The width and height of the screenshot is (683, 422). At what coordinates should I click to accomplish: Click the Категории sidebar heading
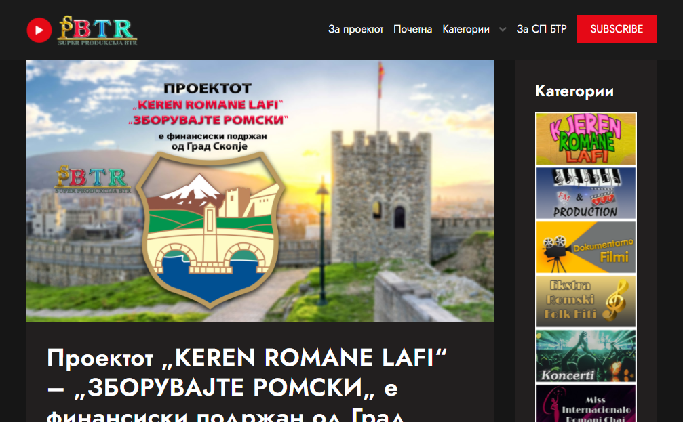click(x=574, y=91)
